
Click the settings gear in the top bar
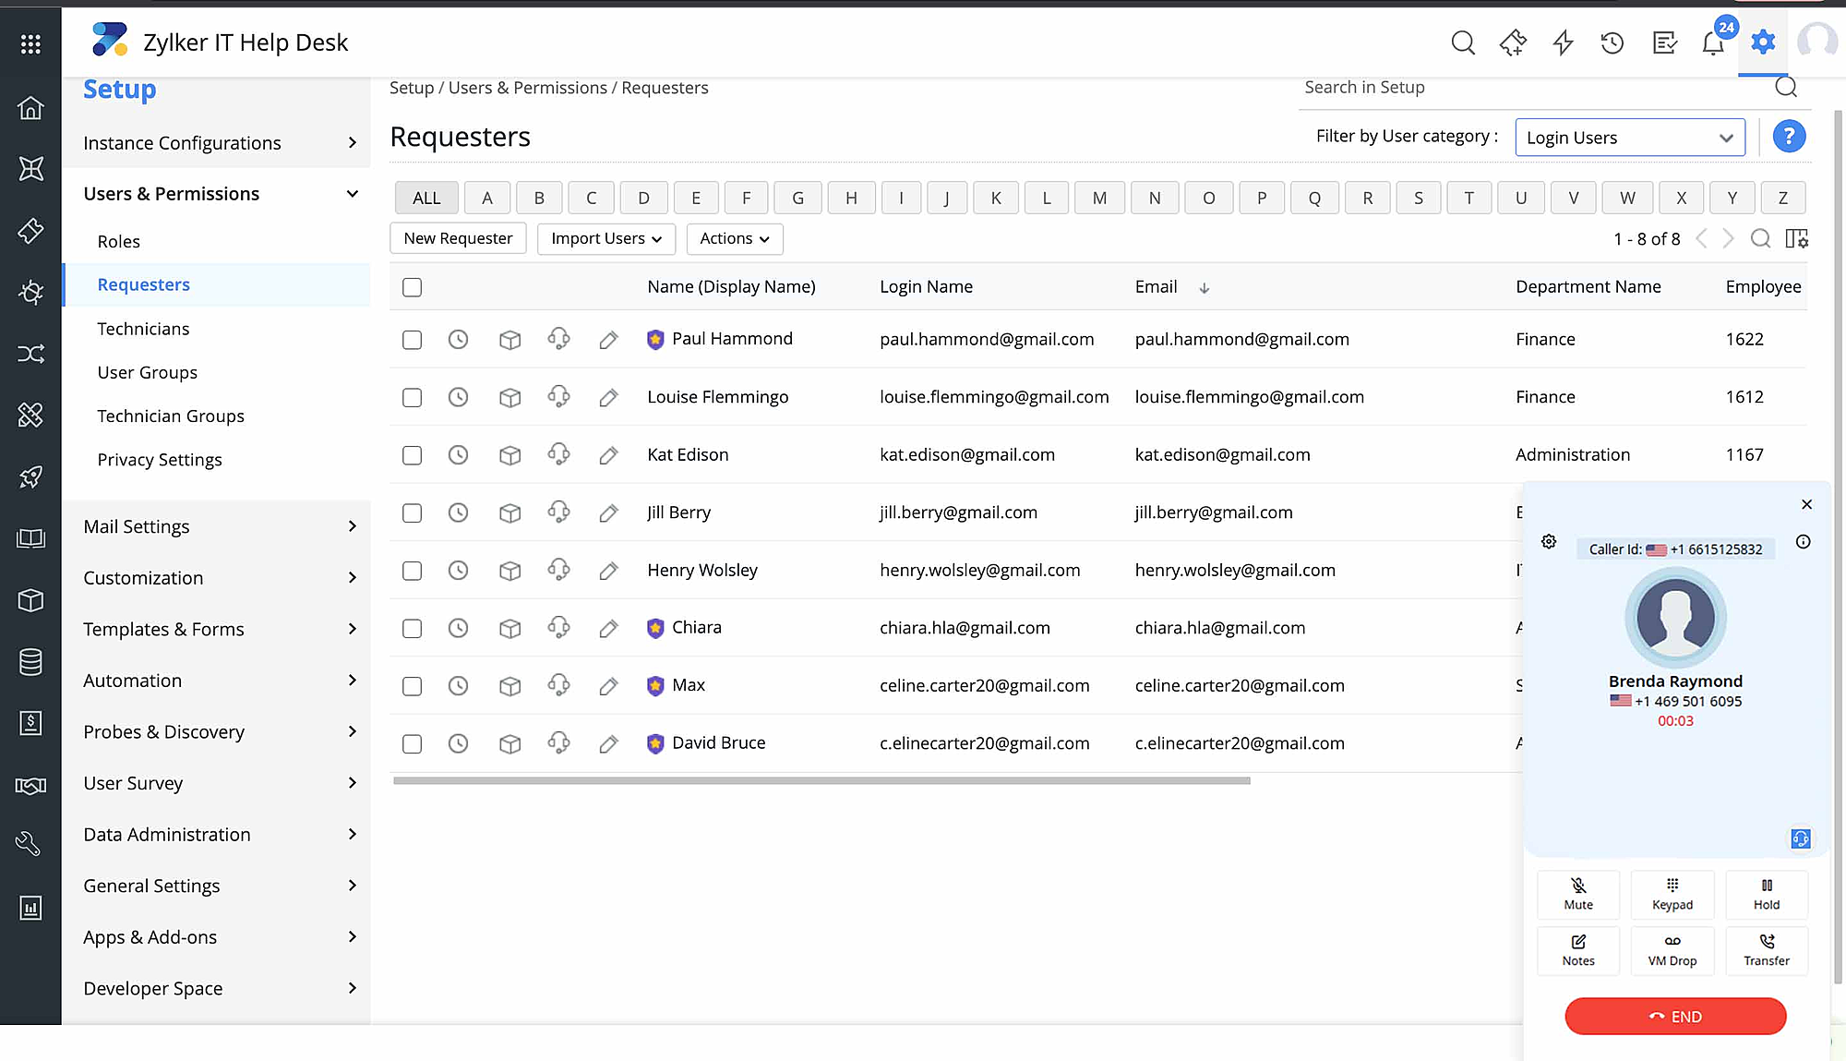pos(1762,42)
